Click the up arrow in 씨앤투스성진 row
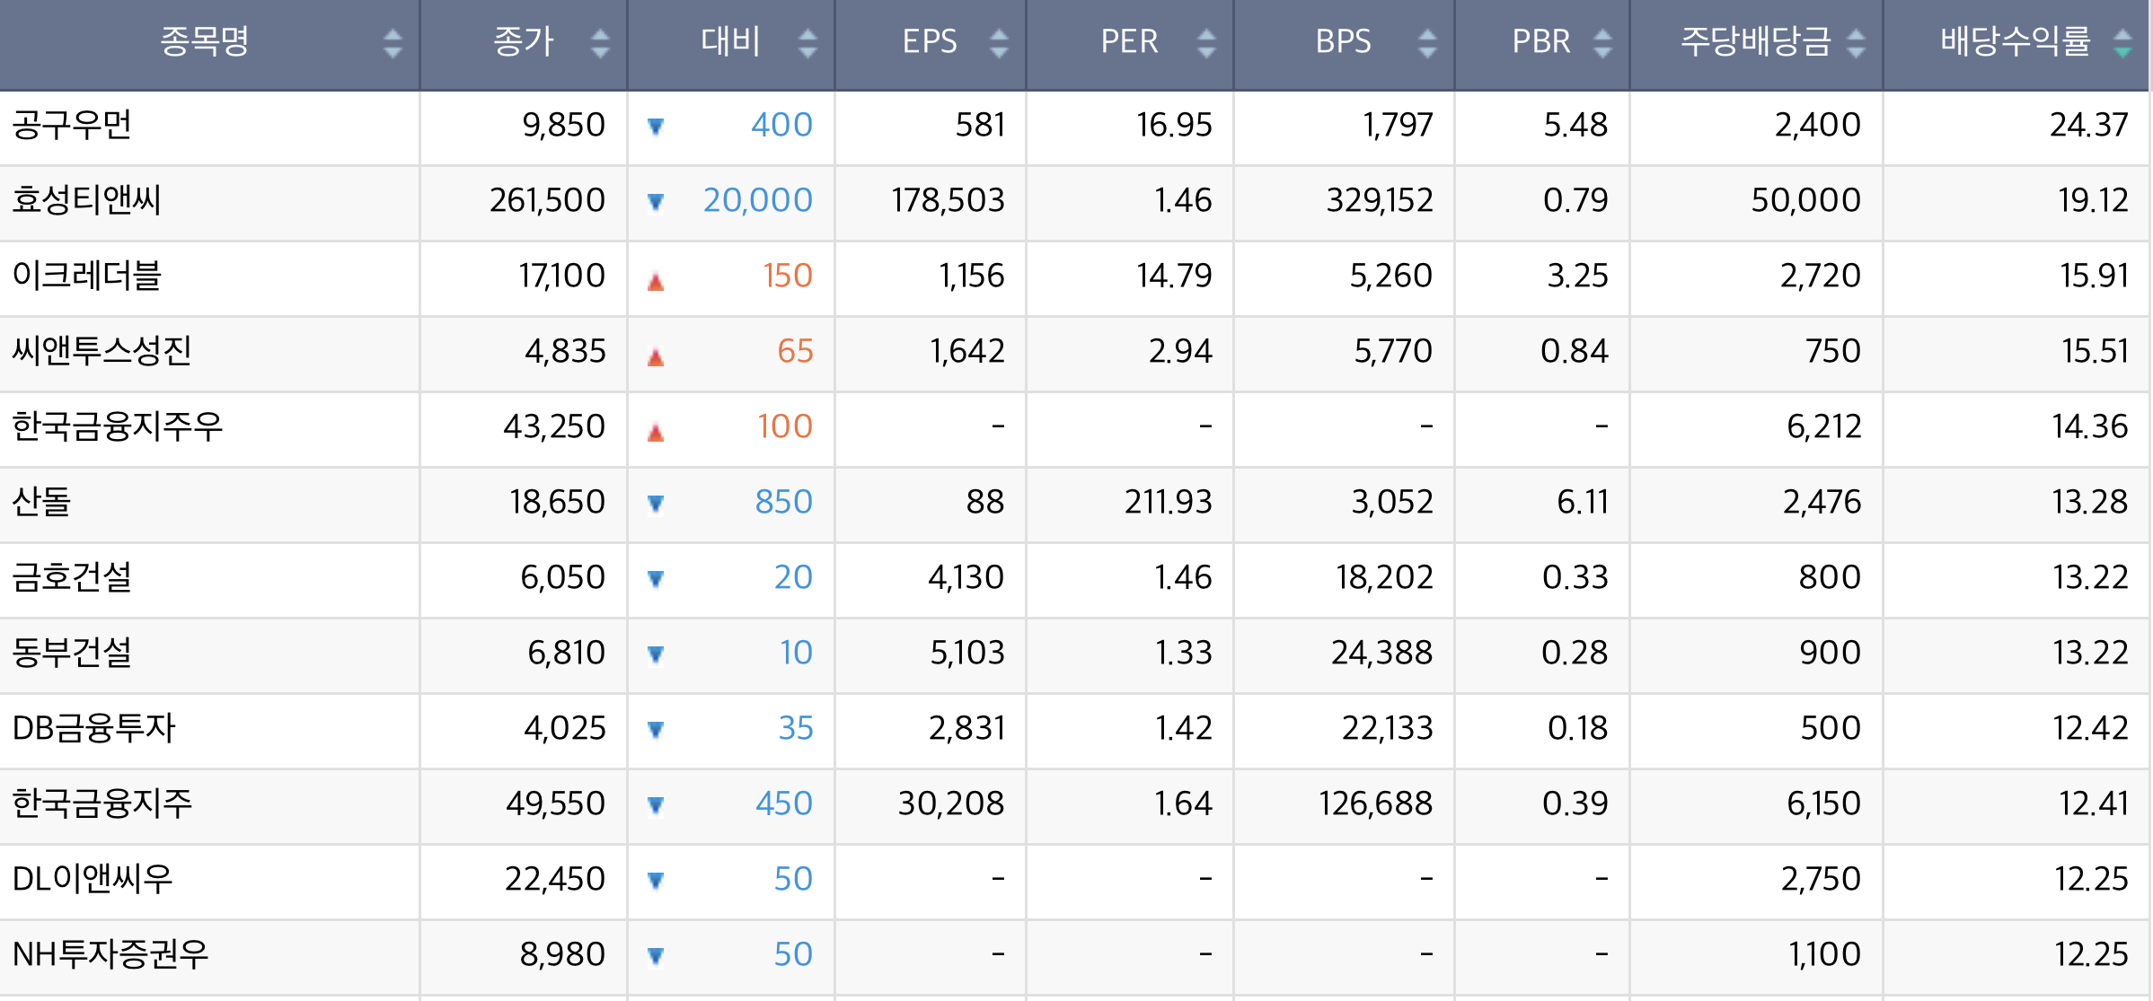Screen dimensions: 2153x1001 [656, 356]
